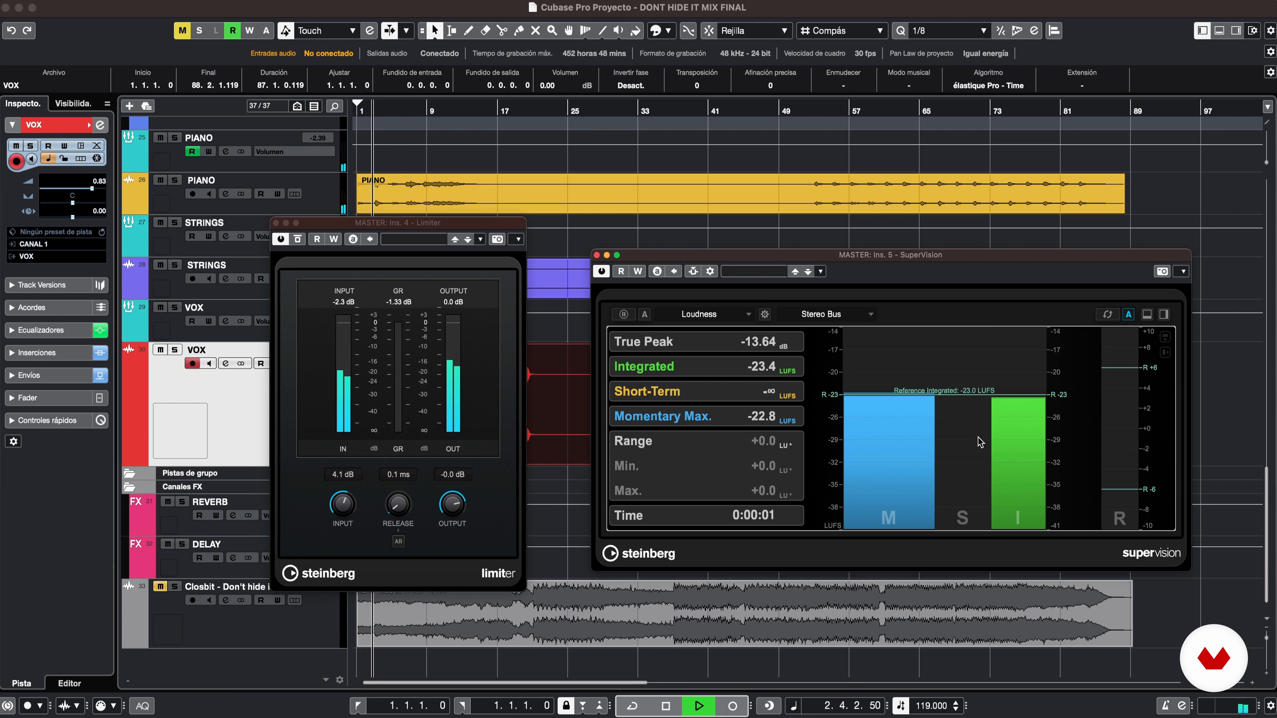Toggle global Mute state M button

point(182,31)
